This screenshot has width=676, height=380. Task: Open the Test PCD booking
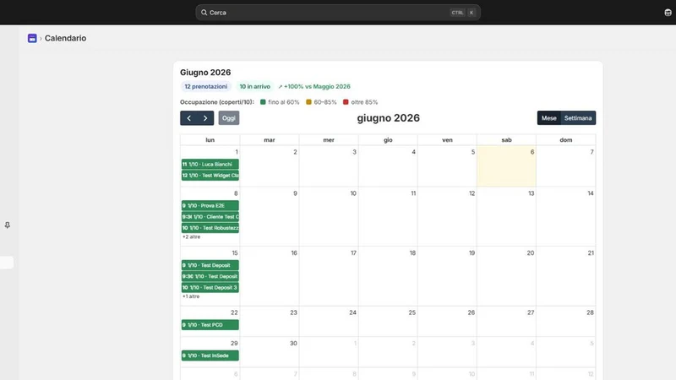coord(210,325)
